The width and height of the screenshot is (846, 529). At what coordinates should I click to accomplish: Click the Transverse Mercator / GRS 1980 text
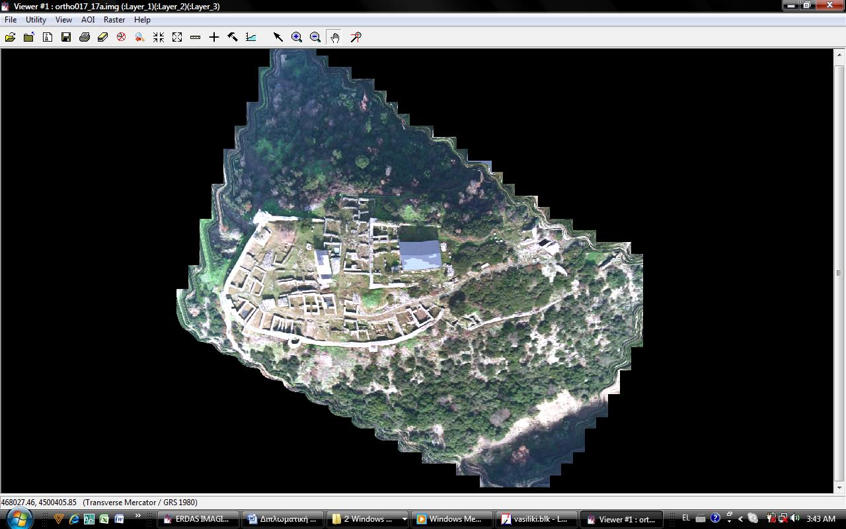pyautogui.click(x=140, y=503)
